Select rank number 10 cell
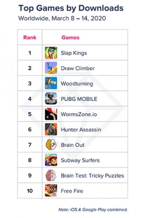Viewport: 149px width, 218px height. [30, 191]
